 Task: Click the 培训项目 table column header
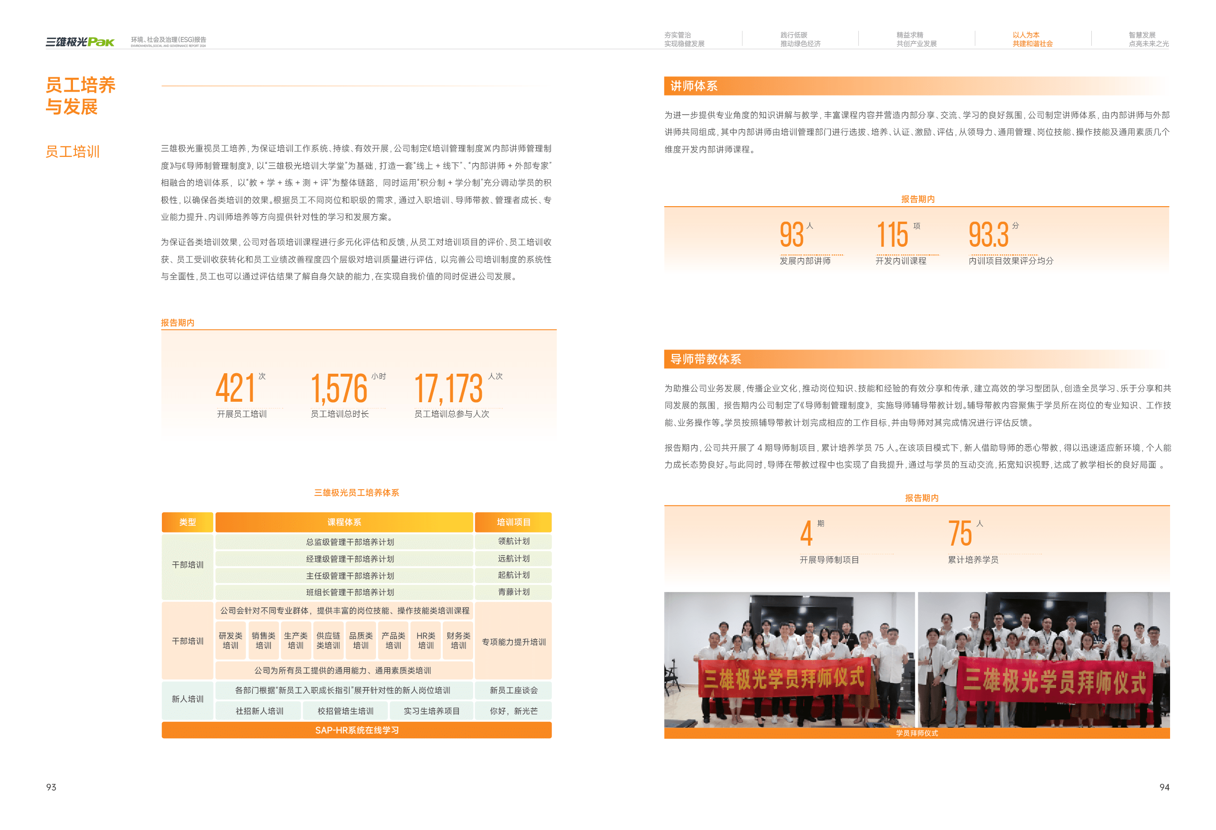tap(513, 522)
